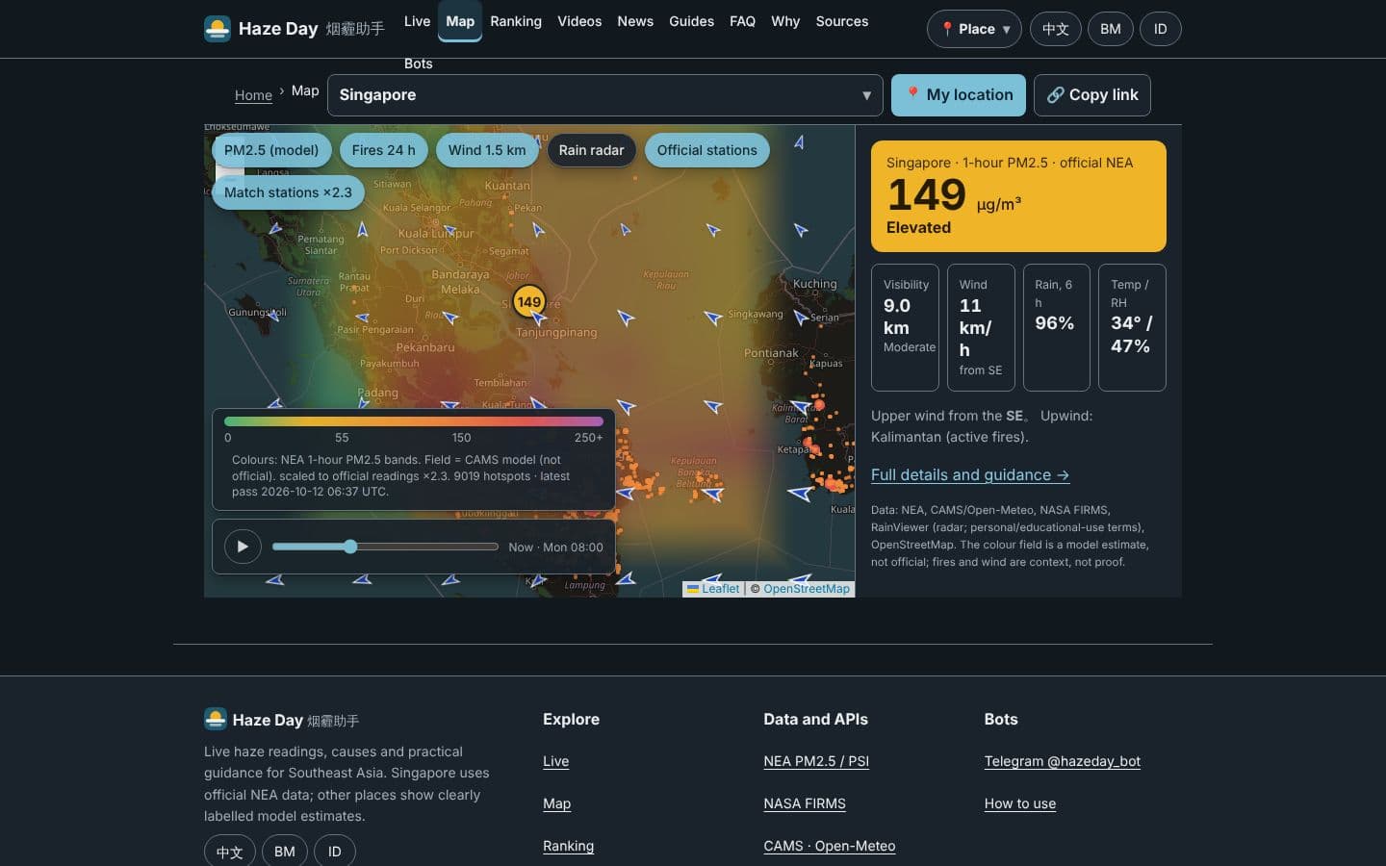
Task: Click the My location button
Action: (x=959, y=95)
